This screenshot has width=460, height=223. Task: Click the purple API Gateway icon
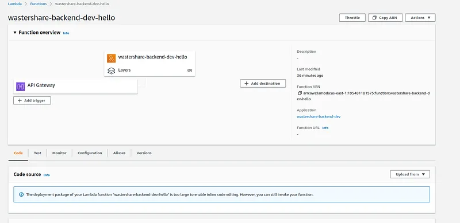pyautogui.click(x=21, y=87)
